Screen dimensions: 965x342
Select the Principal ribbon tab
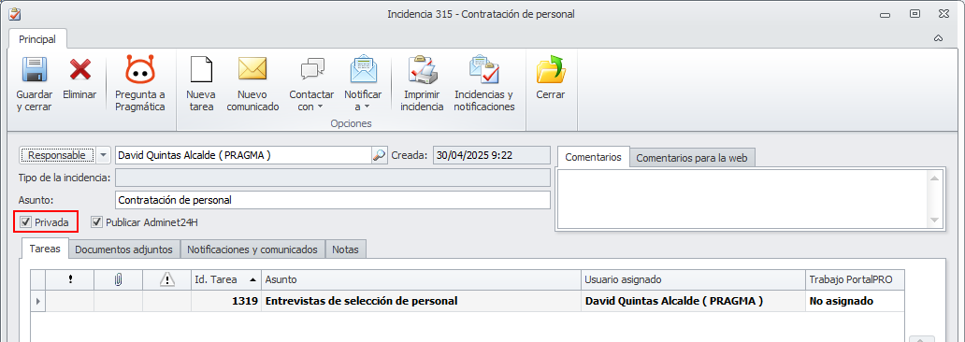click(36, 38)
